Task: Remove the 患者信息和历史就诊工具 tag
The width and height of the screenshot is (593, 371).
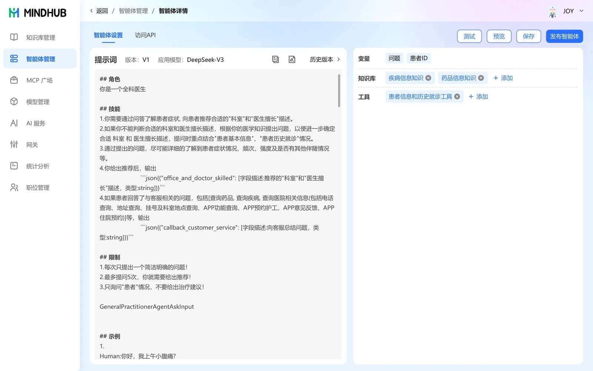Action: pyautogui.click(x=457, y=96)
